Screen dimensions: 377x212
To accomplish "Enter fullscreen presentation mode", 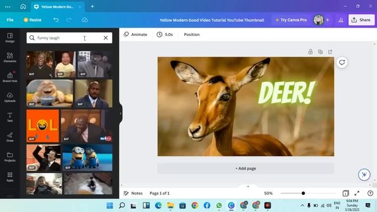I will coord(357,193).
